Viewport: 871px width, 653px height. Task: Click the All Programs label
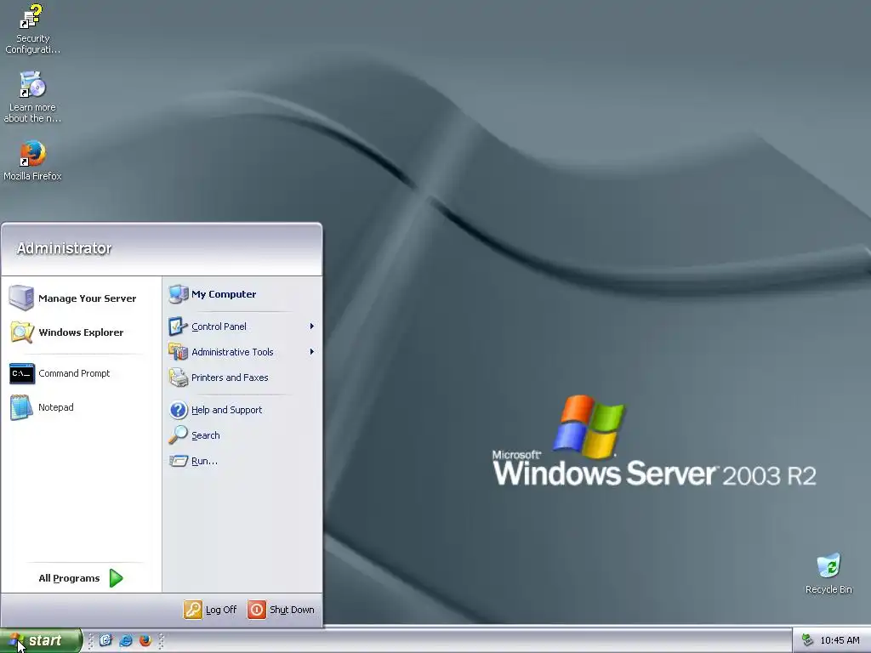(69, 578)
